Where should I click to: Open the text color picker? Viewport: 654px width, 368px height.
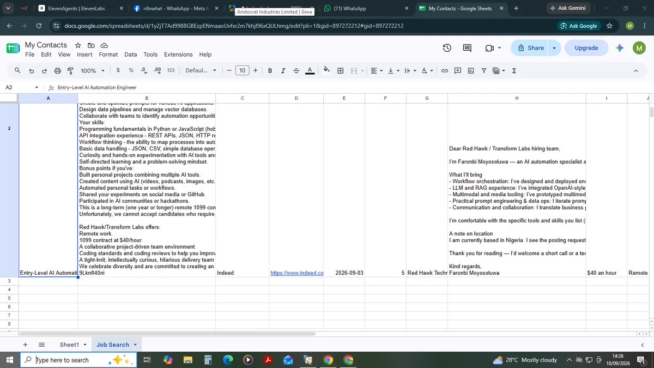point(310,70)
